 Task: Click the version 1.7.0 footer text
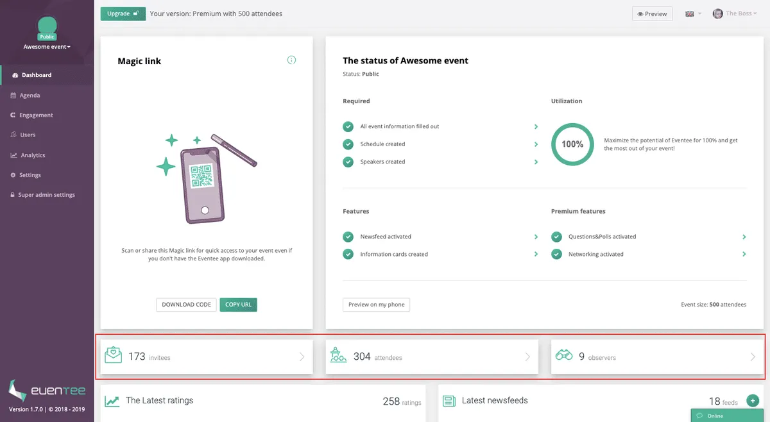(47, 409)
